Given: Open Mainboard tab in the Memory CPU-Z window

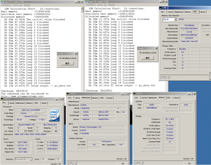Looking at the screenshot, I should point(153,98).
